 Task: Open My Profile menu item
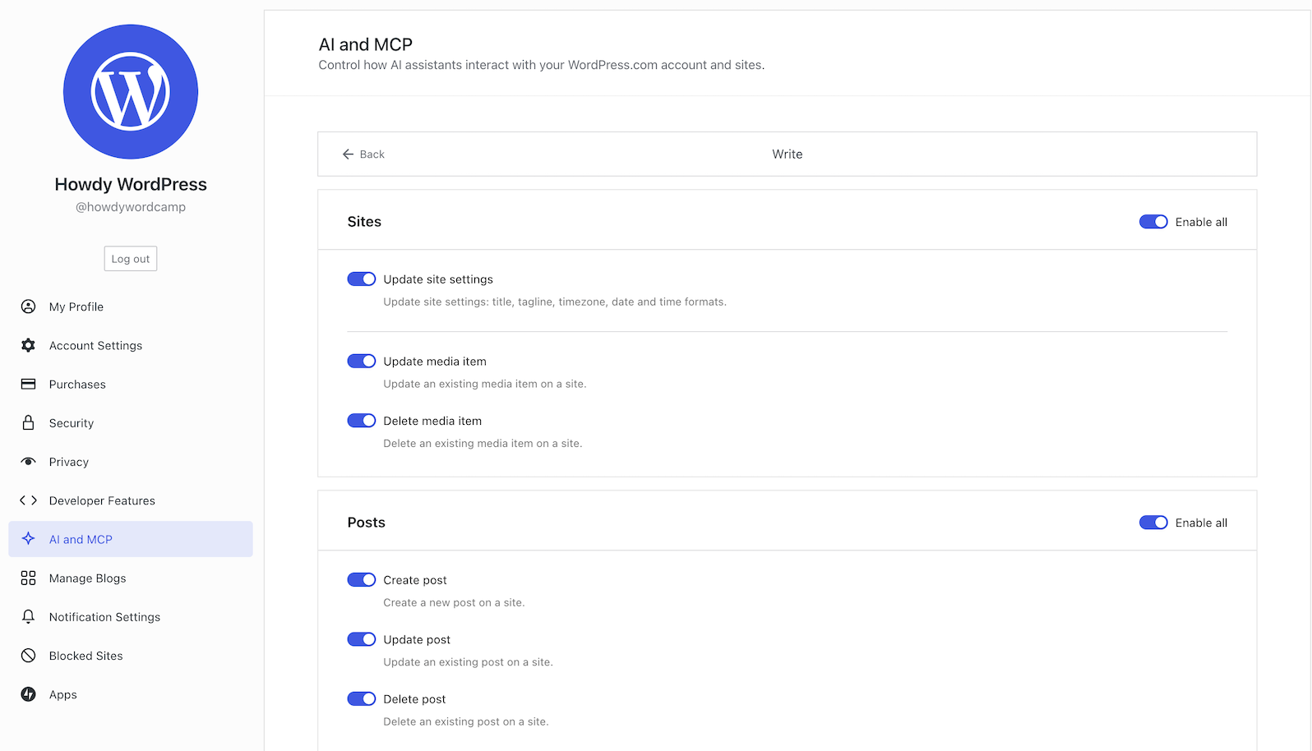click(x=131, y=306)
